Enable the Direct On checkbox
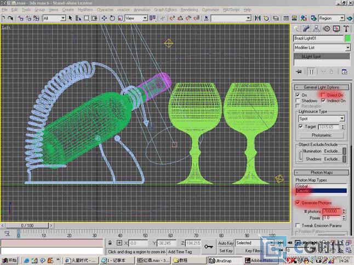The width and height of the screenshot is (354, 265). click(x=323, y=95)
